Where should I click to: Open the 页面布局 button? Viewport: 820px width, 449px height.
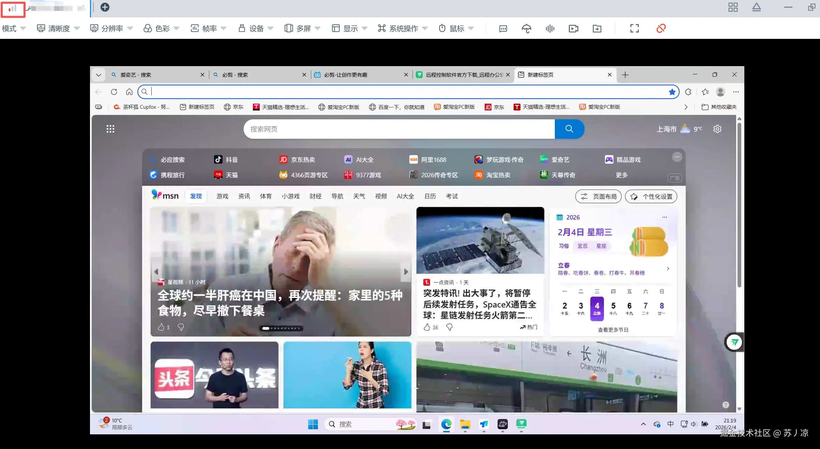coord(598,196)
